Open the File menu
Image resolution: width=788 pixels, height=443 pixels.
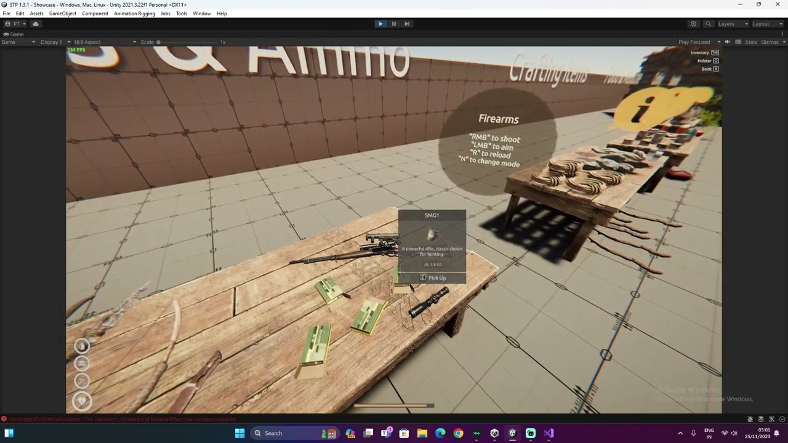click(x=6, y=14)
